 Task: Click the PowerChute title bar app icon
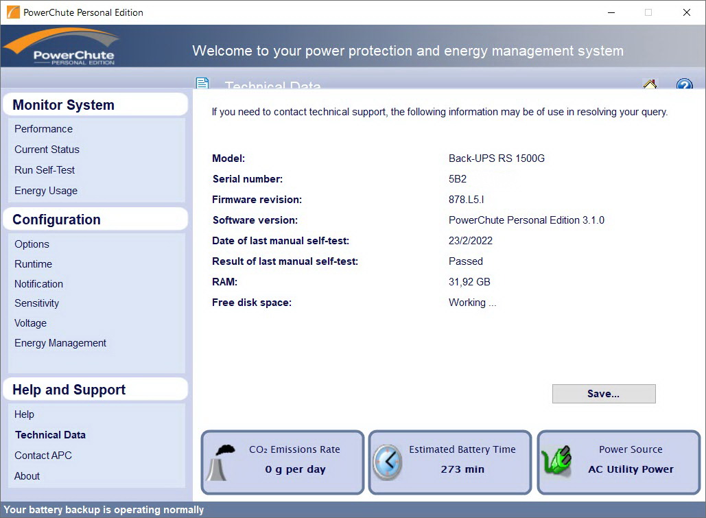click(x=13, y=12)
